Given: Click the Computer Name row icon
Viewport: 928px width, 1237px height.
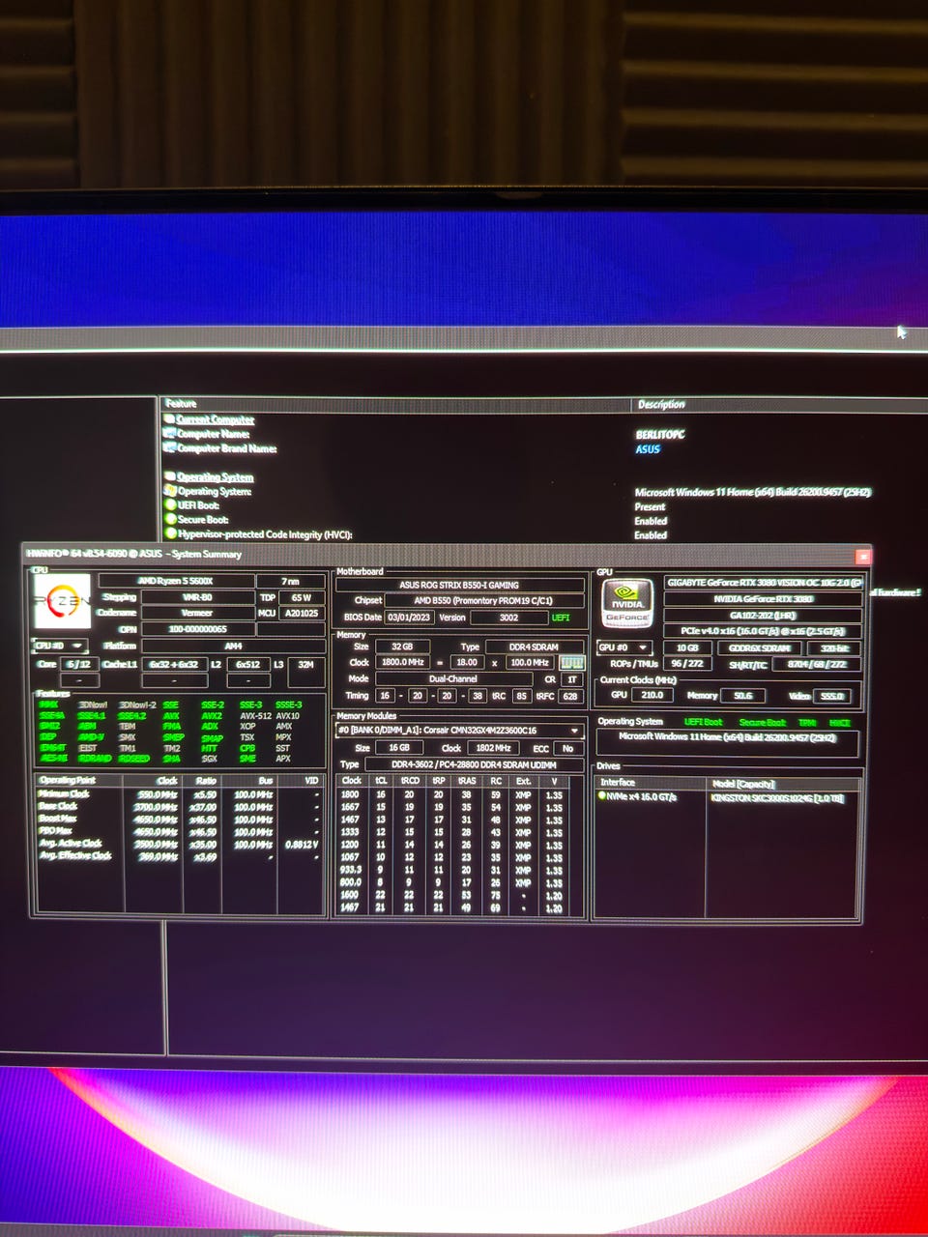Looking at the screenshot, I should (x=169, y=434).
